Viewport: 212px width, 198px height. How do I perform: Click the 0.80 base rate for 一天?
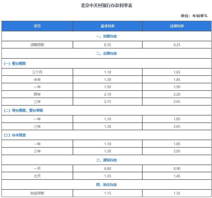[108, 169]
